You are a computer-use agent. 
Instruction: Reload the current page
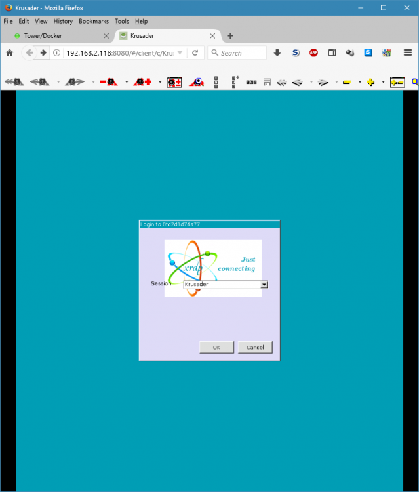click(195, 52)
